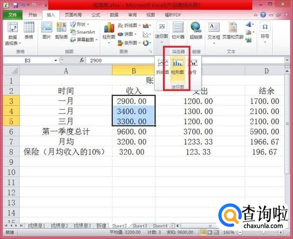Insert a SmartArt graphic
This screenshot has width=293, height=239.
coord(82,32)
